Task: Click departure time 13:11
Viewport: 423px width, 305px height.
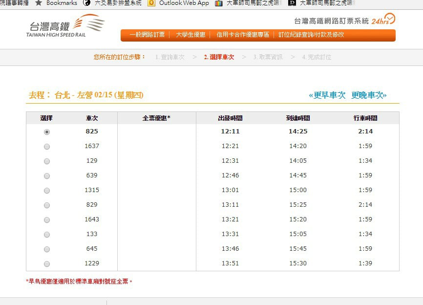Action: pyautogui.click(x=230, y=205)
